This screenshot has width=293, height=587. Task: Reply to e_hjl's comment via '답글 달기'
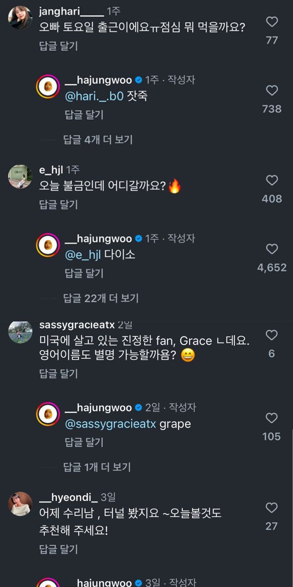tap(58, 205)
